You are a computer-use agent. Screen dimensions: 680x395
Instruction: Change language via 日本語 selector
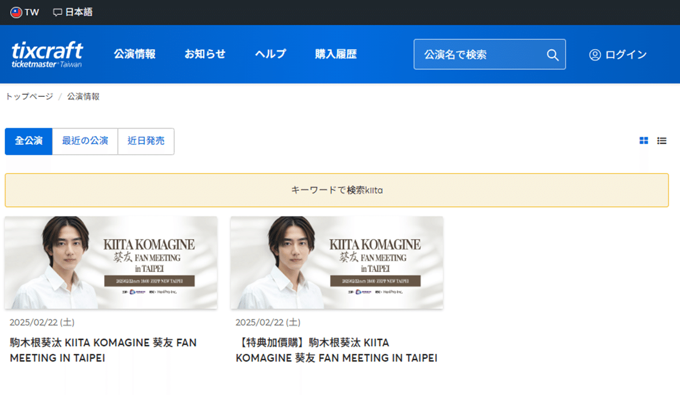(x=73, y=12)
